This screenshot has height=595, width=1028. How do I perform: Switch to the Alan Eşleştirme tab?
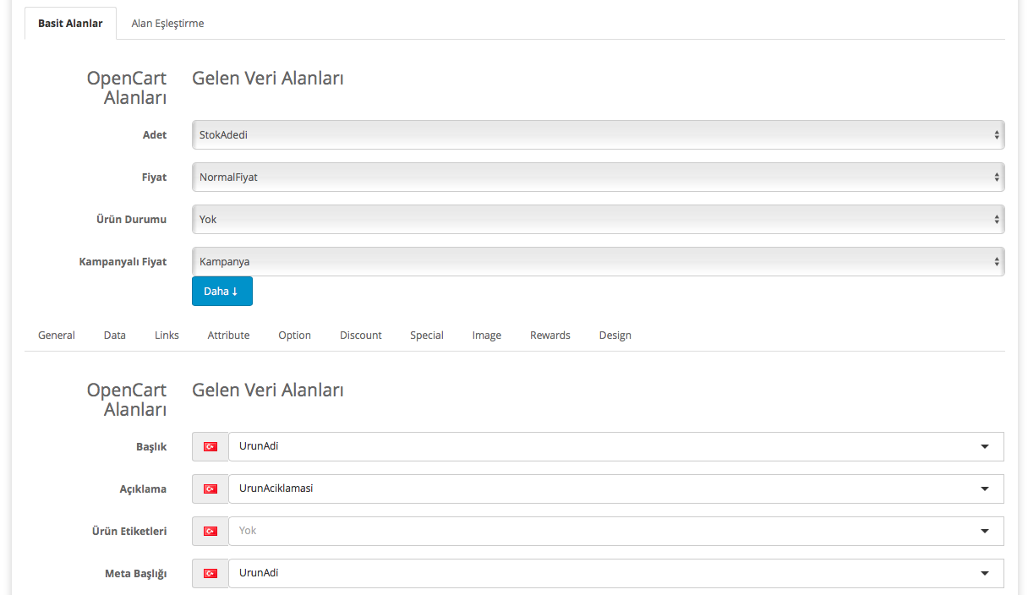(167, 24)
